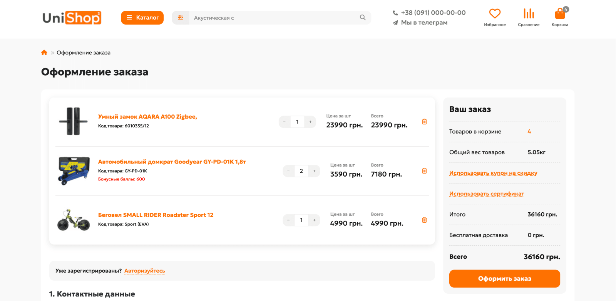Image resolution: width=616 pixels, height=301 pixels.
Task: Open AQARA A100 smart lock thumbnail
Action: [74, 121]
